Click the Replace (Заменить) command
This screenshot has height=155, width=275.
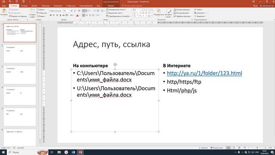coord(200,13)
